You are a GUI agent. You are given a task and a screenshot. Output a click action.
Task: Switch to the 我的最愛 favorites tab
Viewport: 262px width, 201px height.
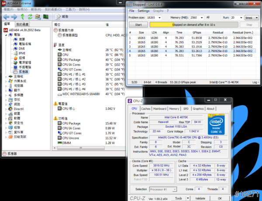pyautogui.click(x=23, y=24)
